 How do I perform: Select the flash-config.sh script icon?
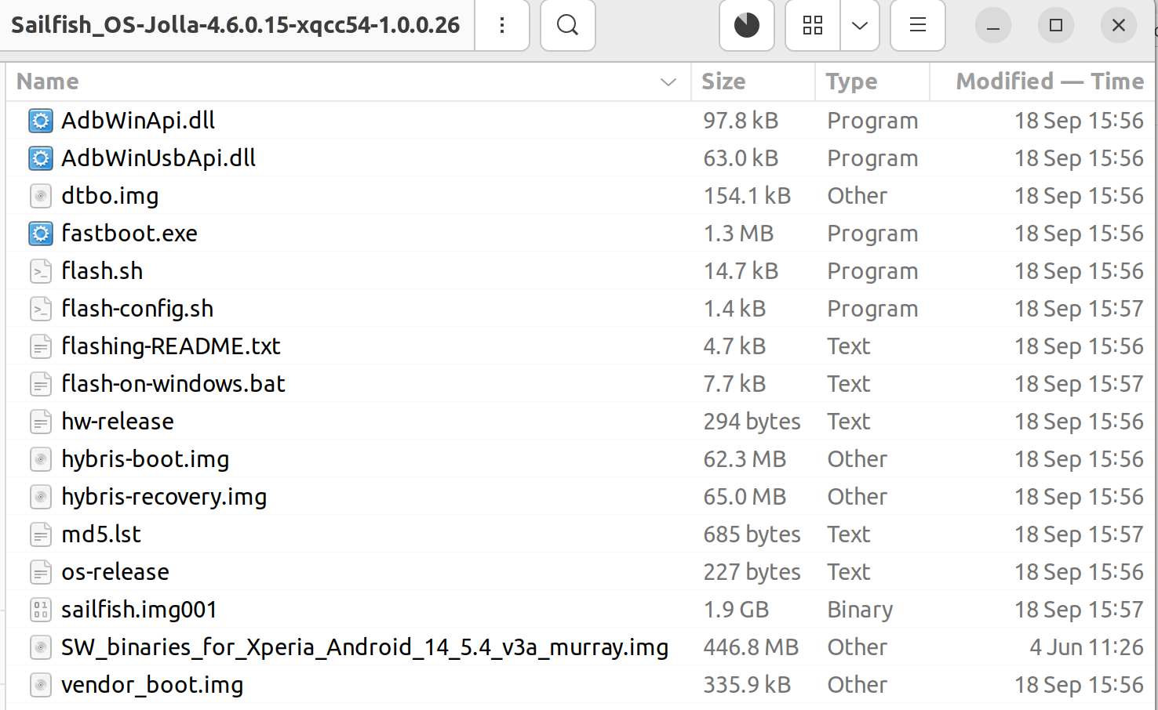(x=41, y=309)
